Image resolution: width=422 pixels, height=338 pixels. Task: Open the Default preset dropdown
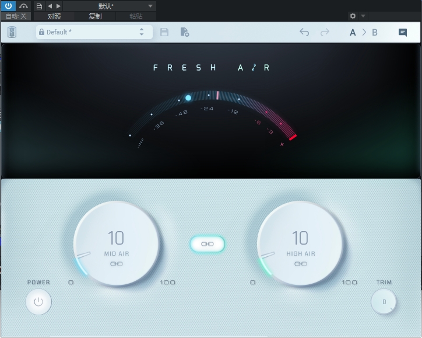(94, 32)
